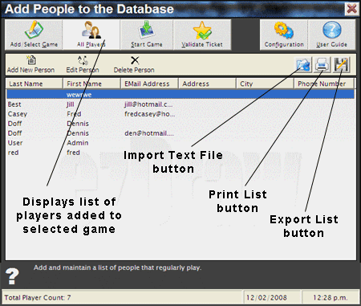
Task: Click 'fred' lowercase first name cell
Action: 73,153
